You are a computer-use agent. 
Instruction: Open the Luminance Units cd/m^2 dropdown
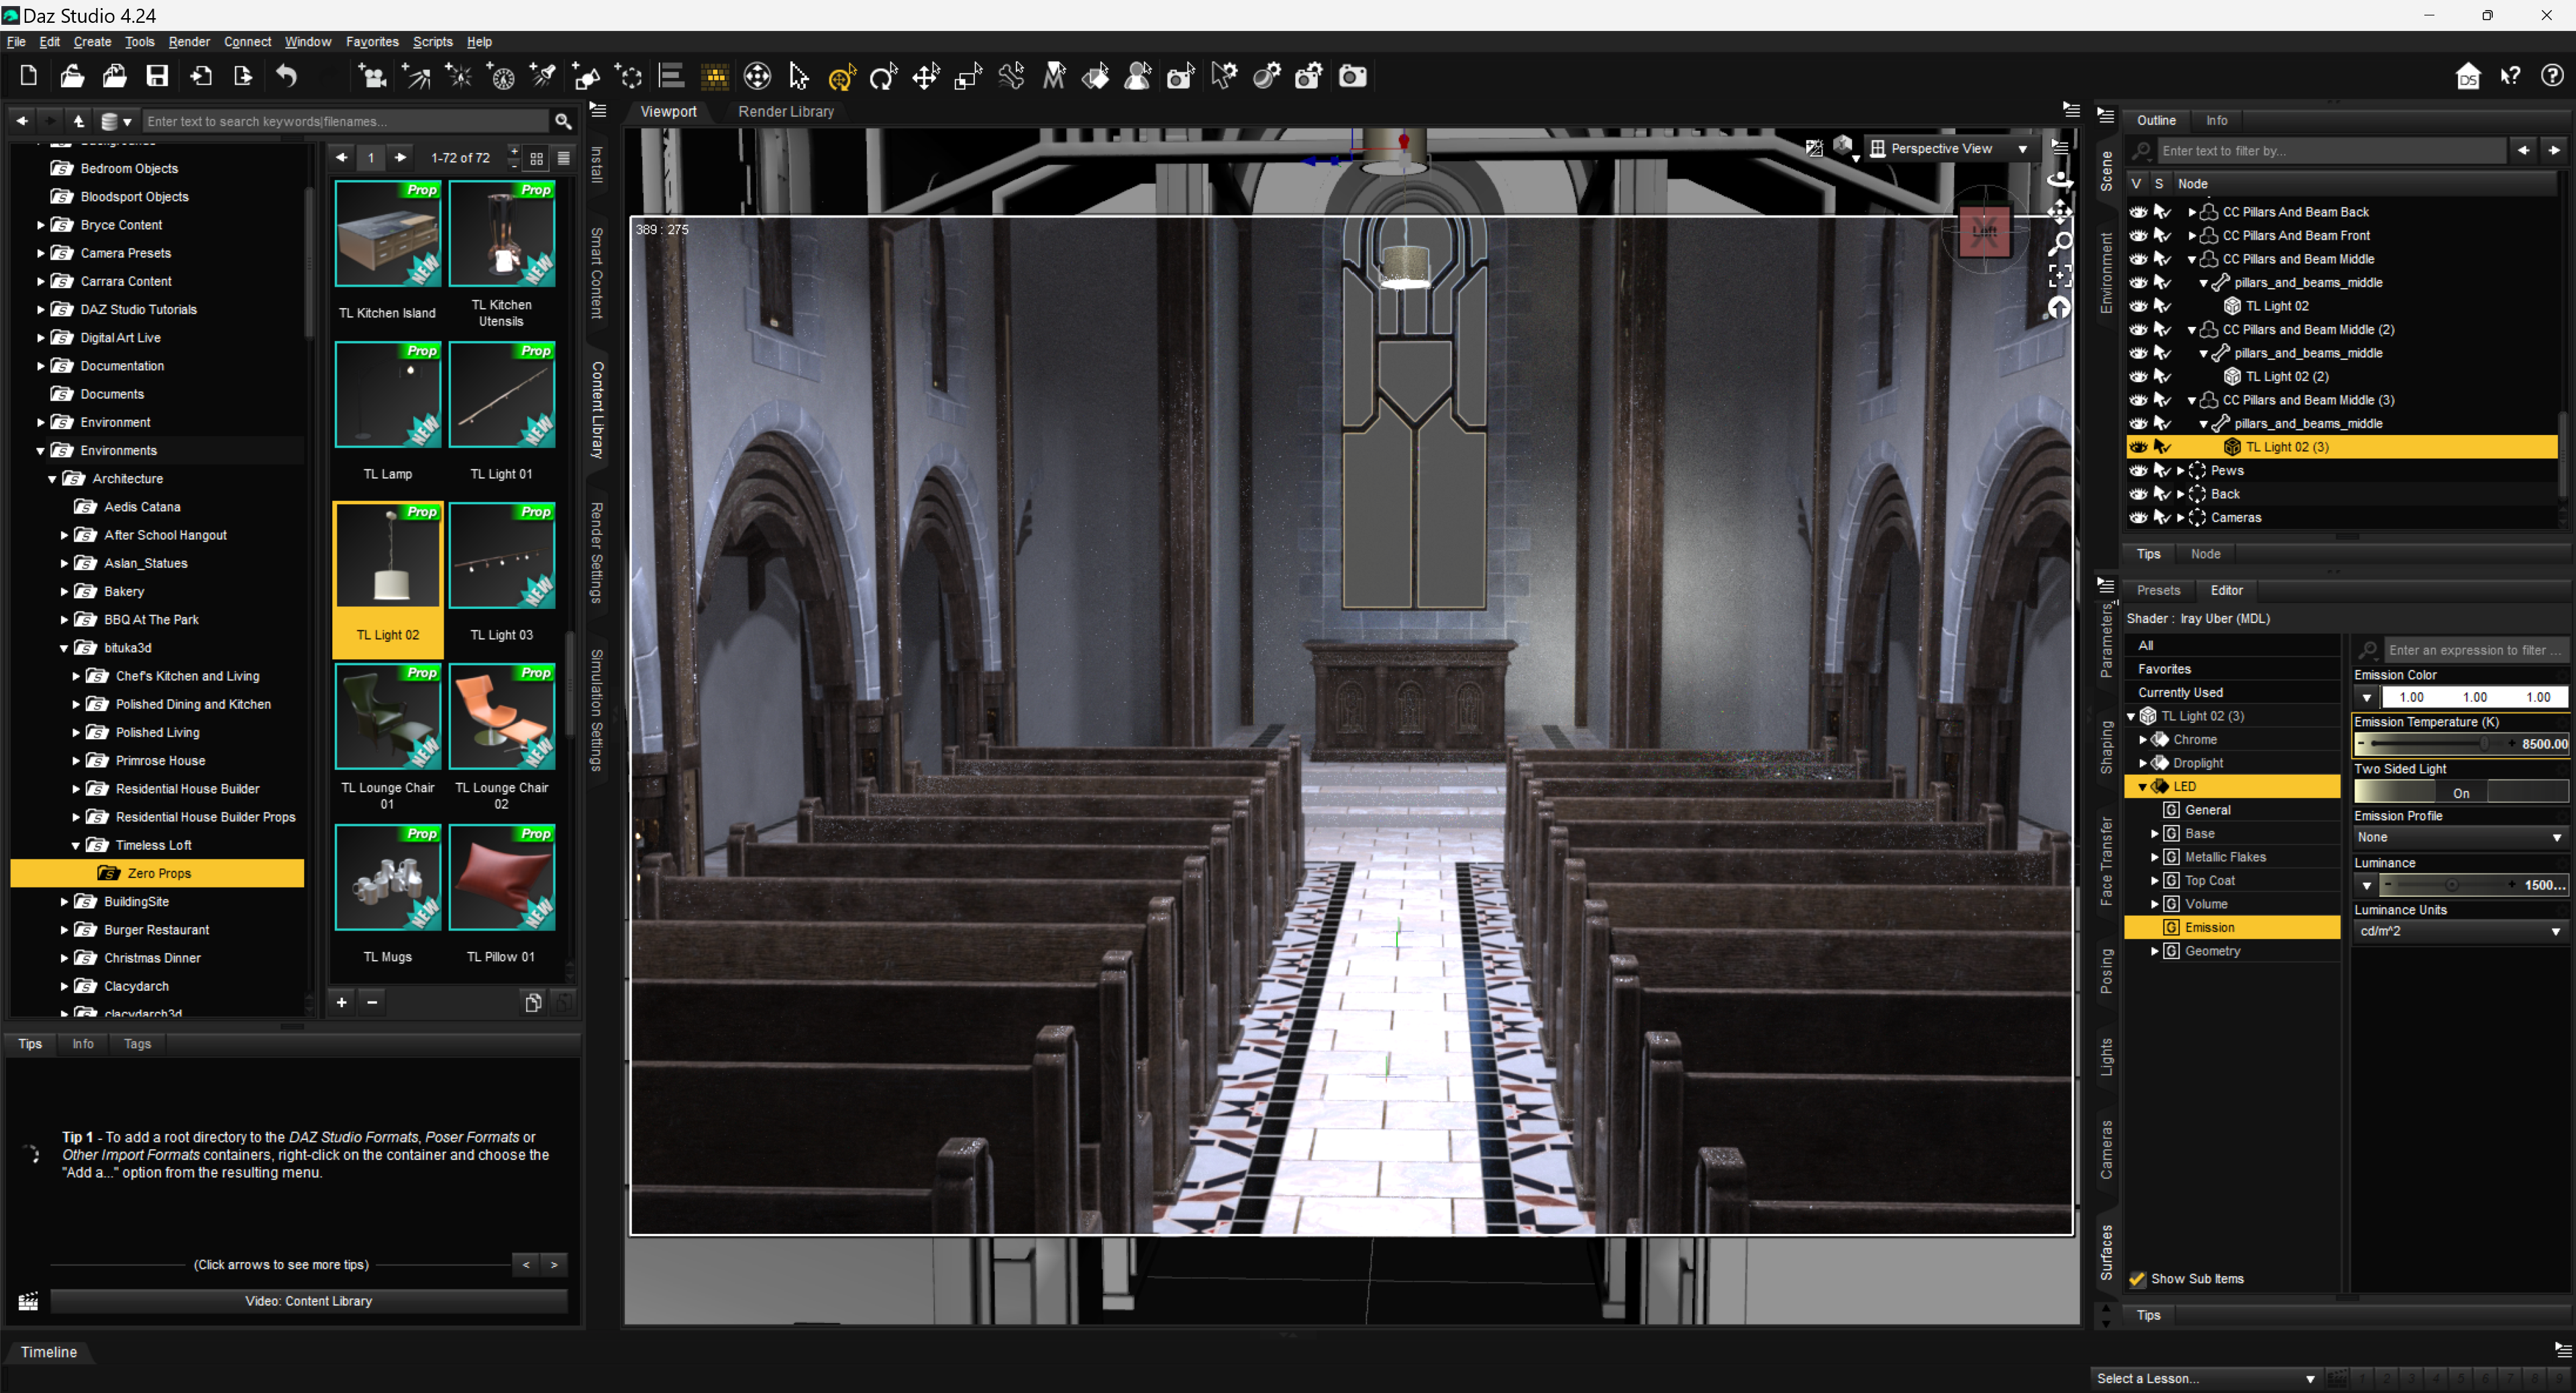pyautogui.click(x=2458, y=930)
